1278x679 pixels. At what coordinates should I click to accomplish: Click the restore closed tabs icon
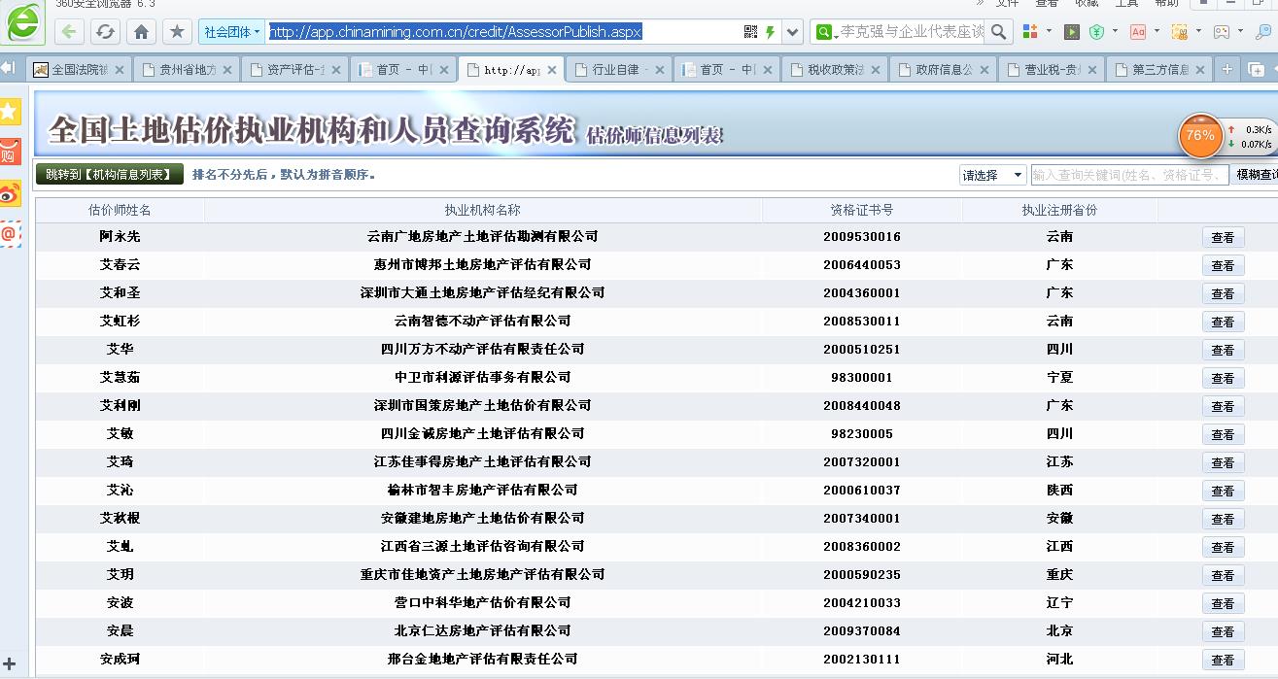pyautogui.click(x=1256, y=69)
